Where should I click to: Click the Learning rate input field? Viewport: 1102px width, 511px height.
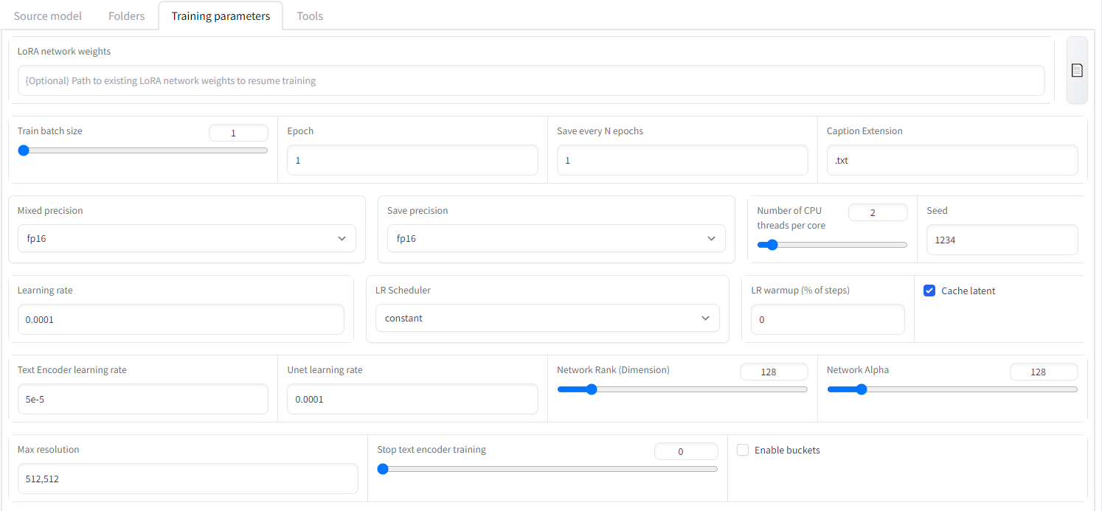tap(180, 319)
